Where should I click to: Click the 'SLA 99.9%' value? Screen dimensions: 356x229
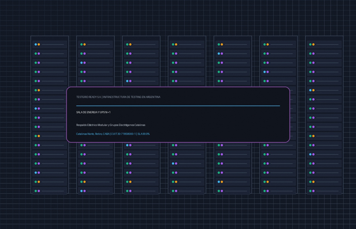pos(144,134)
